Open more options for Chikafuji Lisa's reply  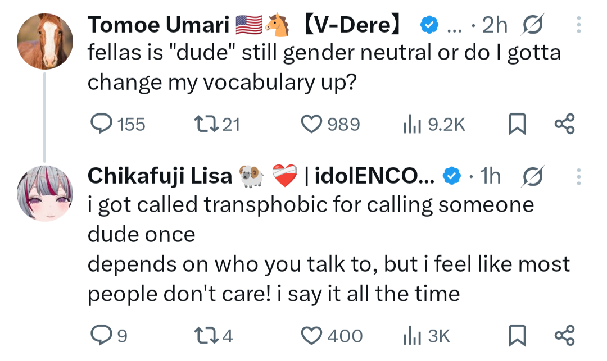point(579,177)
